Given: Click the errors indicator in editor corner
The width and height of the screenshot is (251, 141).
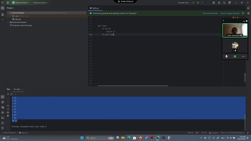Looking at the screenshot, I should 234,17.
